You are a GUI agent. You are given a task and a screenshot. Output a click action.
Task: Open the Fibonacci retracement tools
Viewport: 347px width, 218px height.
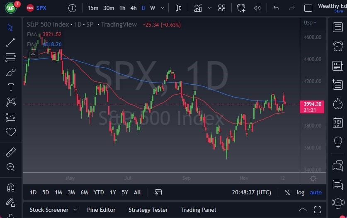[11, 57]
